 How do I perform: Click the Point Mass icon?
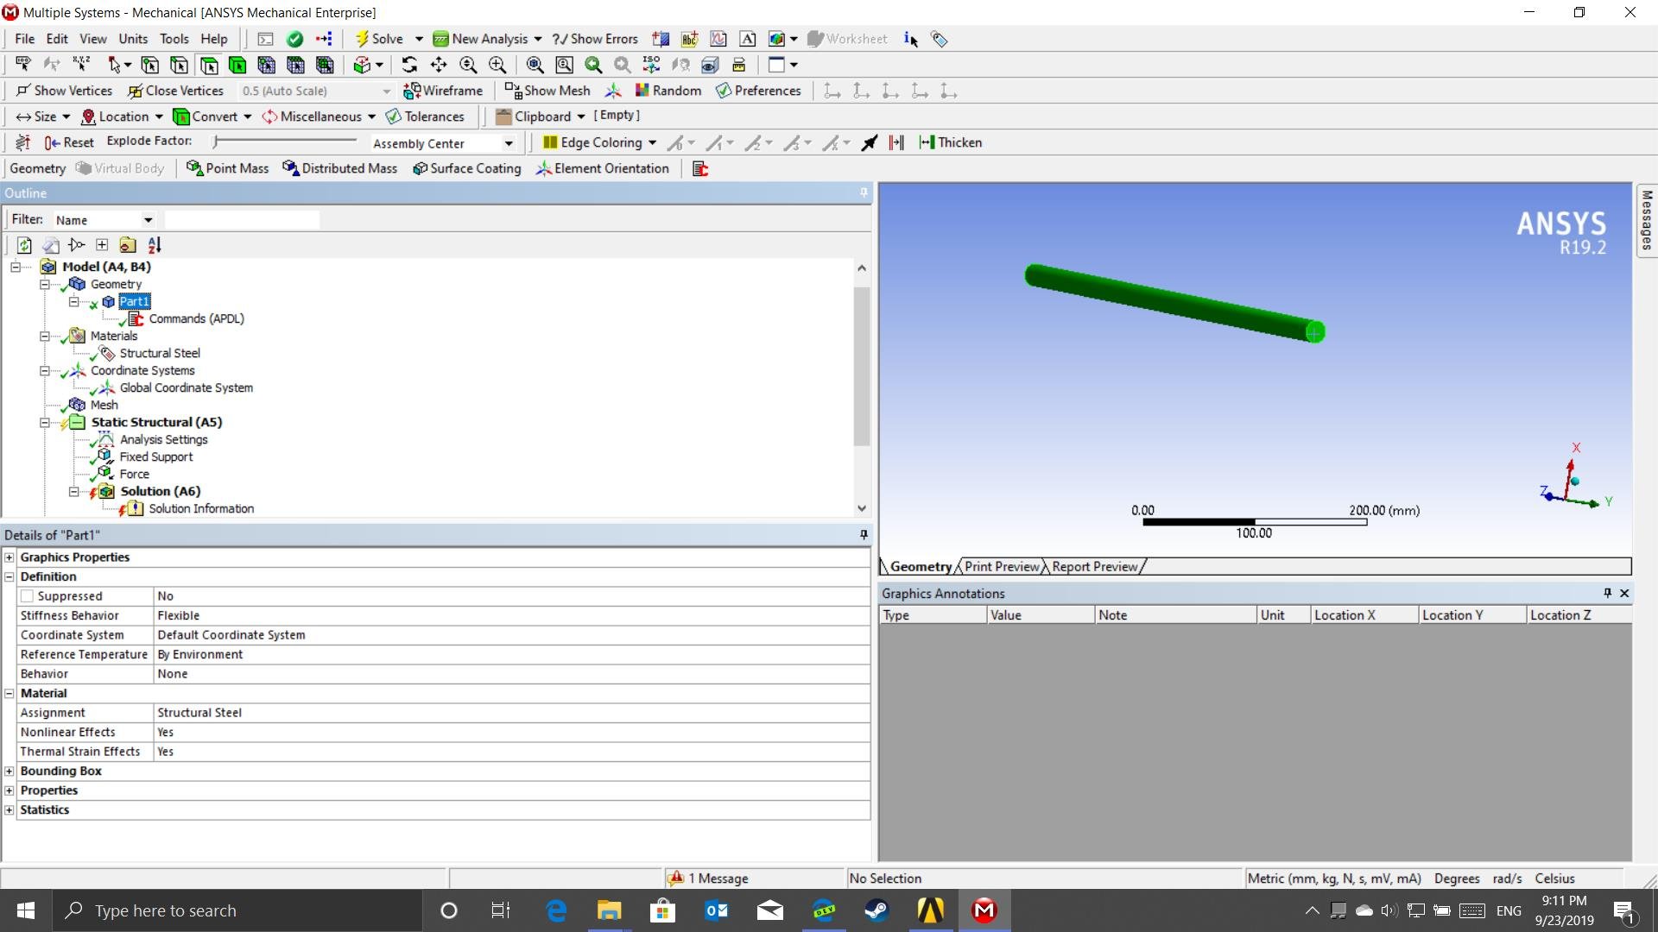point(228,168)
